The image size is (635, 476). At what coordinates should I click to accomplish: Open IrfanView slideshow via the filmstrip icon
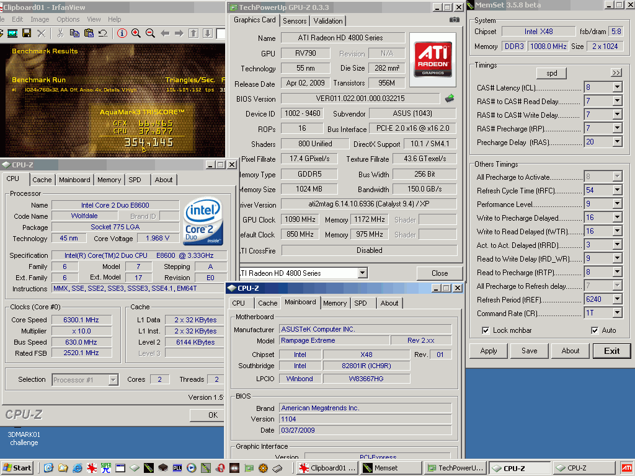coord(12,33)
